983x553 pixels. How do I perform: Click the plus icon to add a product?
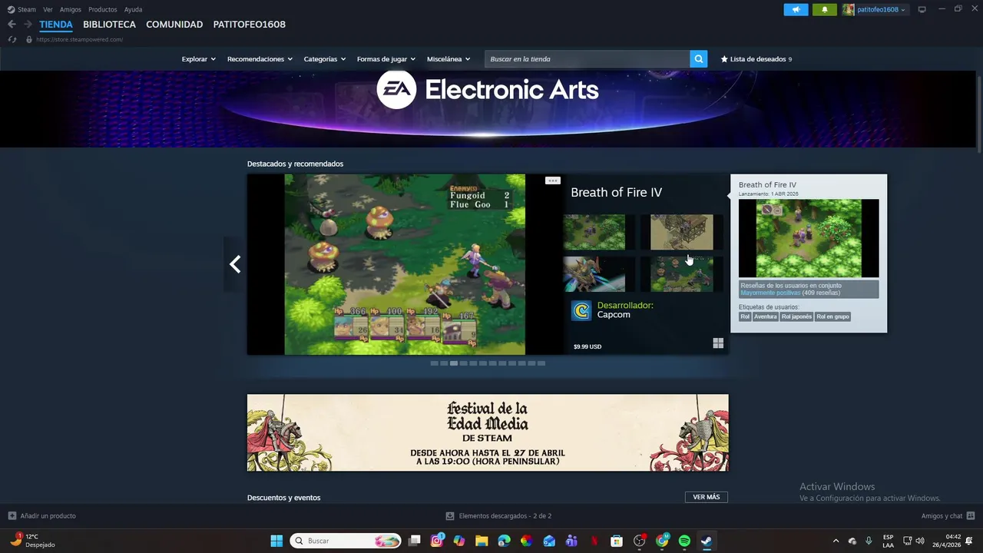coord(12,516)
